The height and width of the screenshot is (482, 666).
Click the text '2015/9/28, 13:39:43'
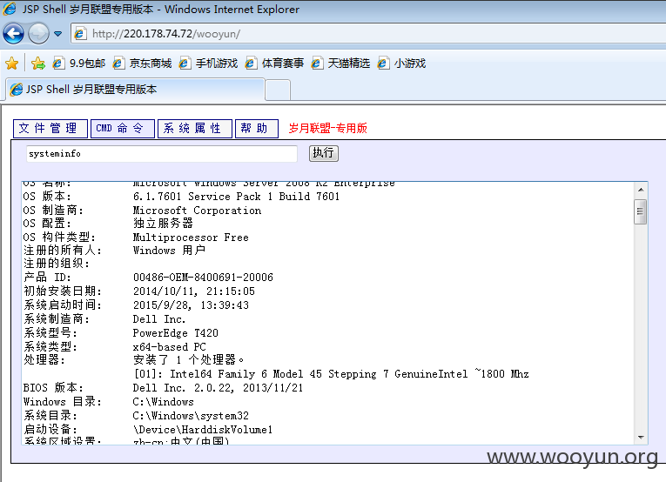pyautogui.click(x=192, y=305)
